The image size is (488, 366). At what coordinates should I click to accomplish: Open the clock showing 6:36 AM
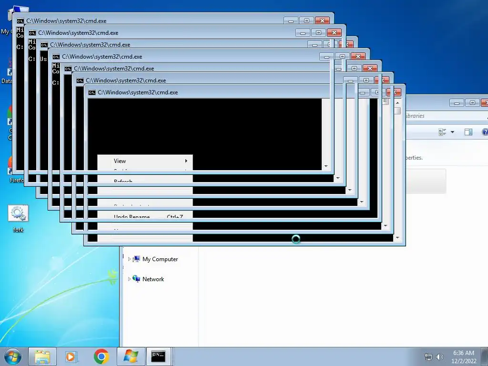pos(464,357)
